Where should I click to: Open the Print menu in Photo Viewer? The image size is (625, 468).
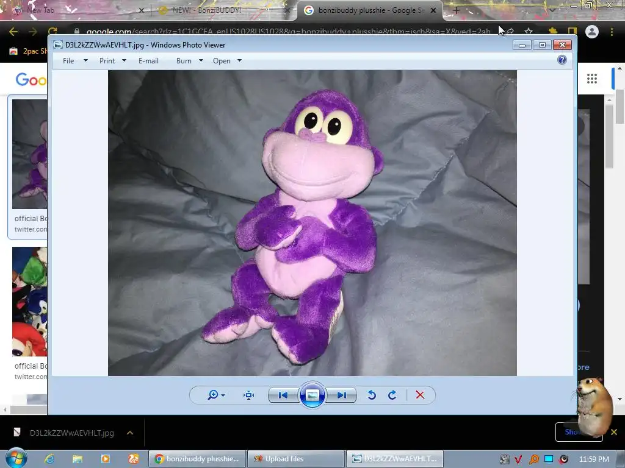[107, 61]
